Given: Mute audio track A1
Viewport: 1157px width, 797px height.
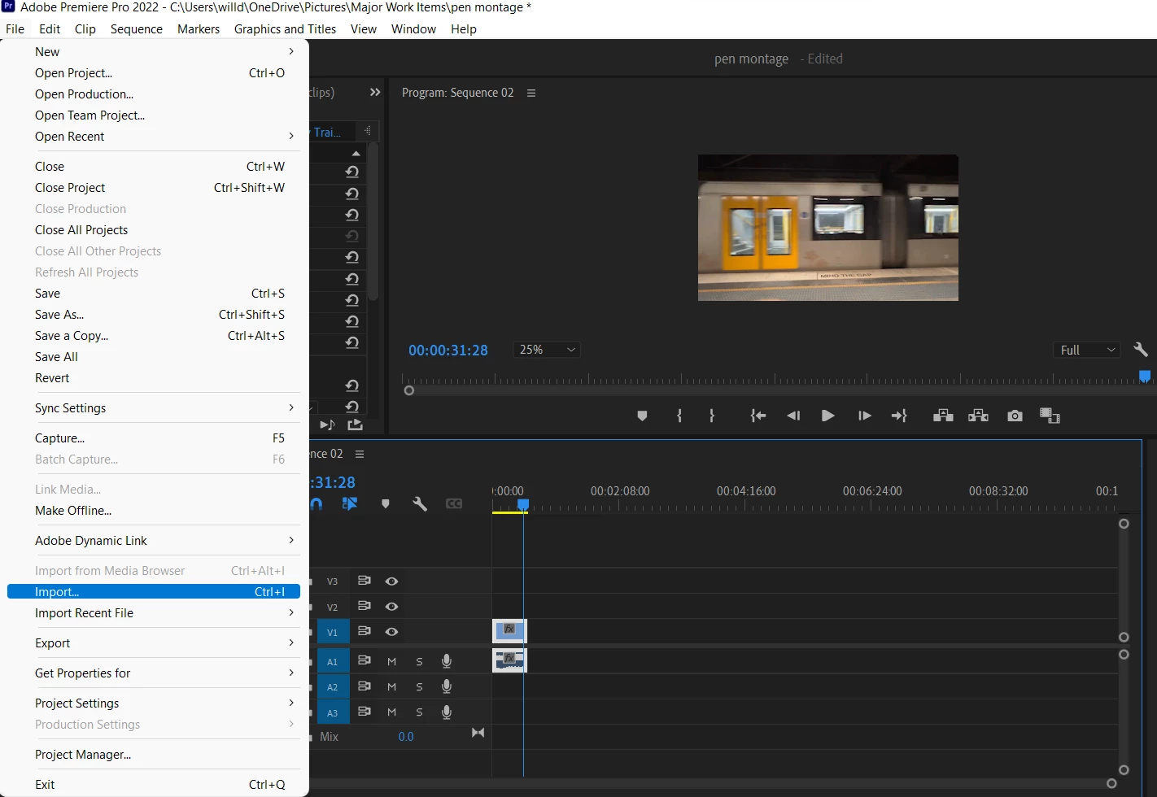Looking at the screenshot, I should tap(391, 662).
